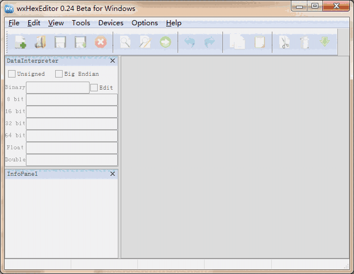Click the Find and Replace icon
Image resolution: width=354 pixels, height=274 pixels.
145,42
